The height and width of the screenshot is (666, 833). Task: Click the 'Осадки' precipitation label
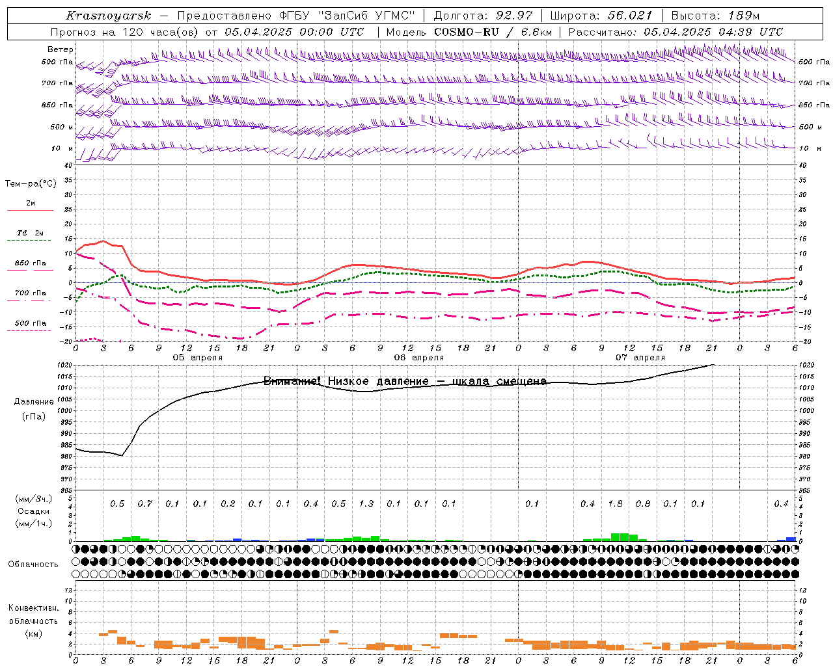click(x=33, y=511)
